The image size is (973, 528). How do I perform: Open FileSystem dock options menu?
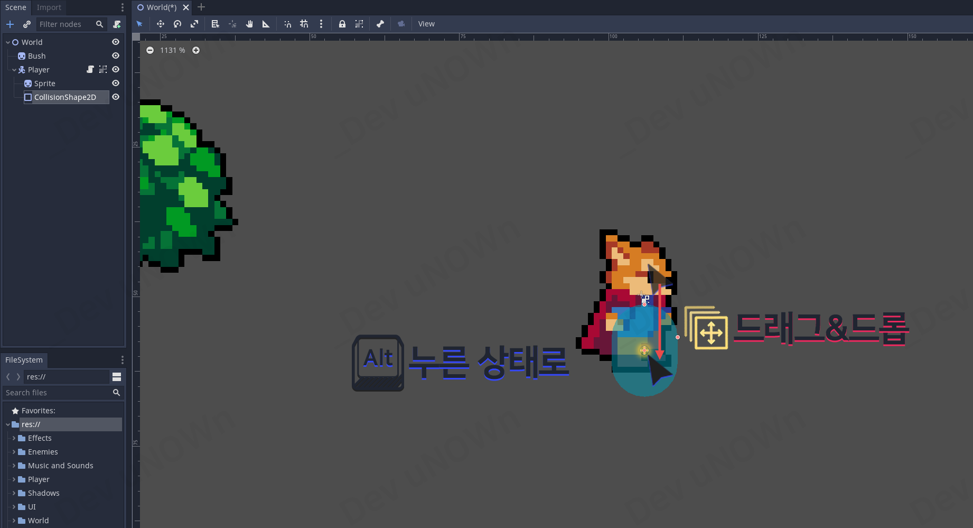[123, 360]
